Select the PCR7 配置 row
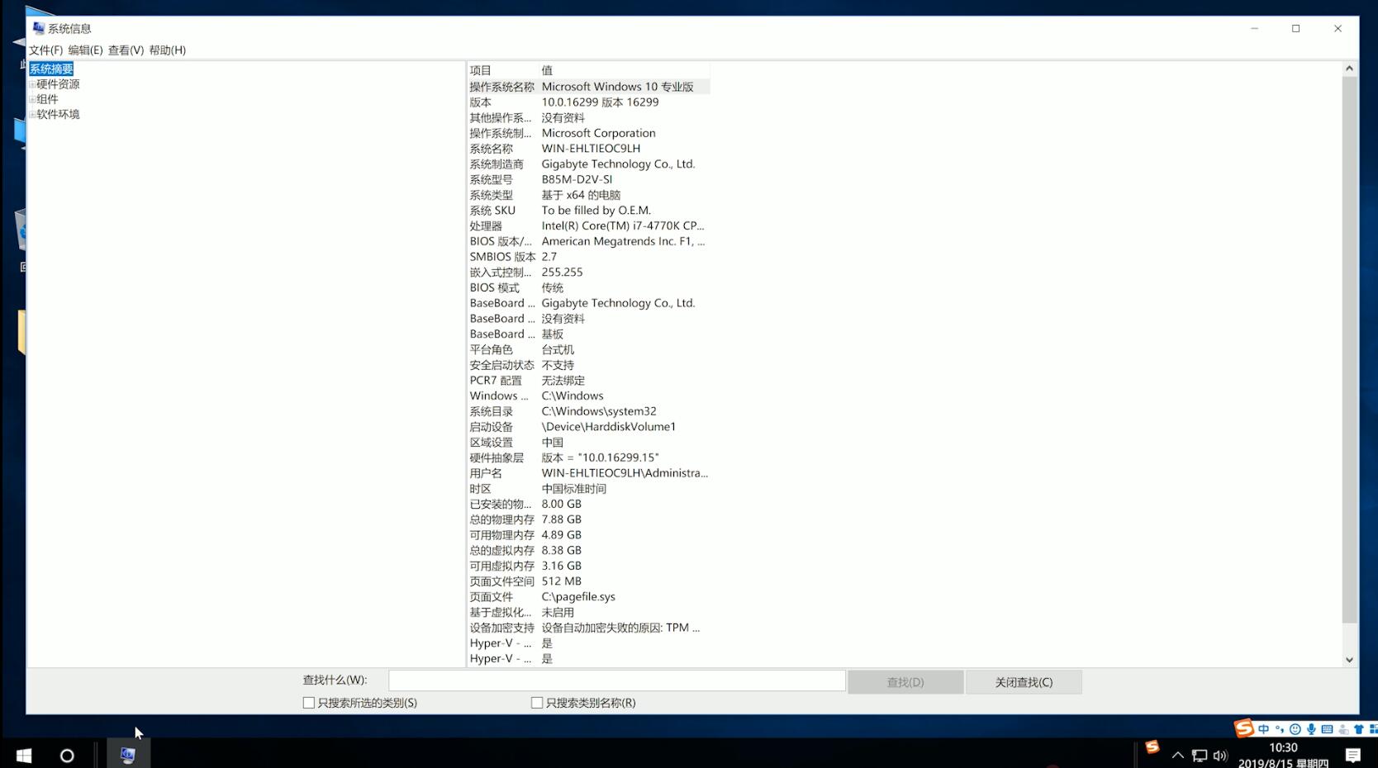Image resolution: width=1378 pixels, height=768 pixels. [x=588, y=381]
